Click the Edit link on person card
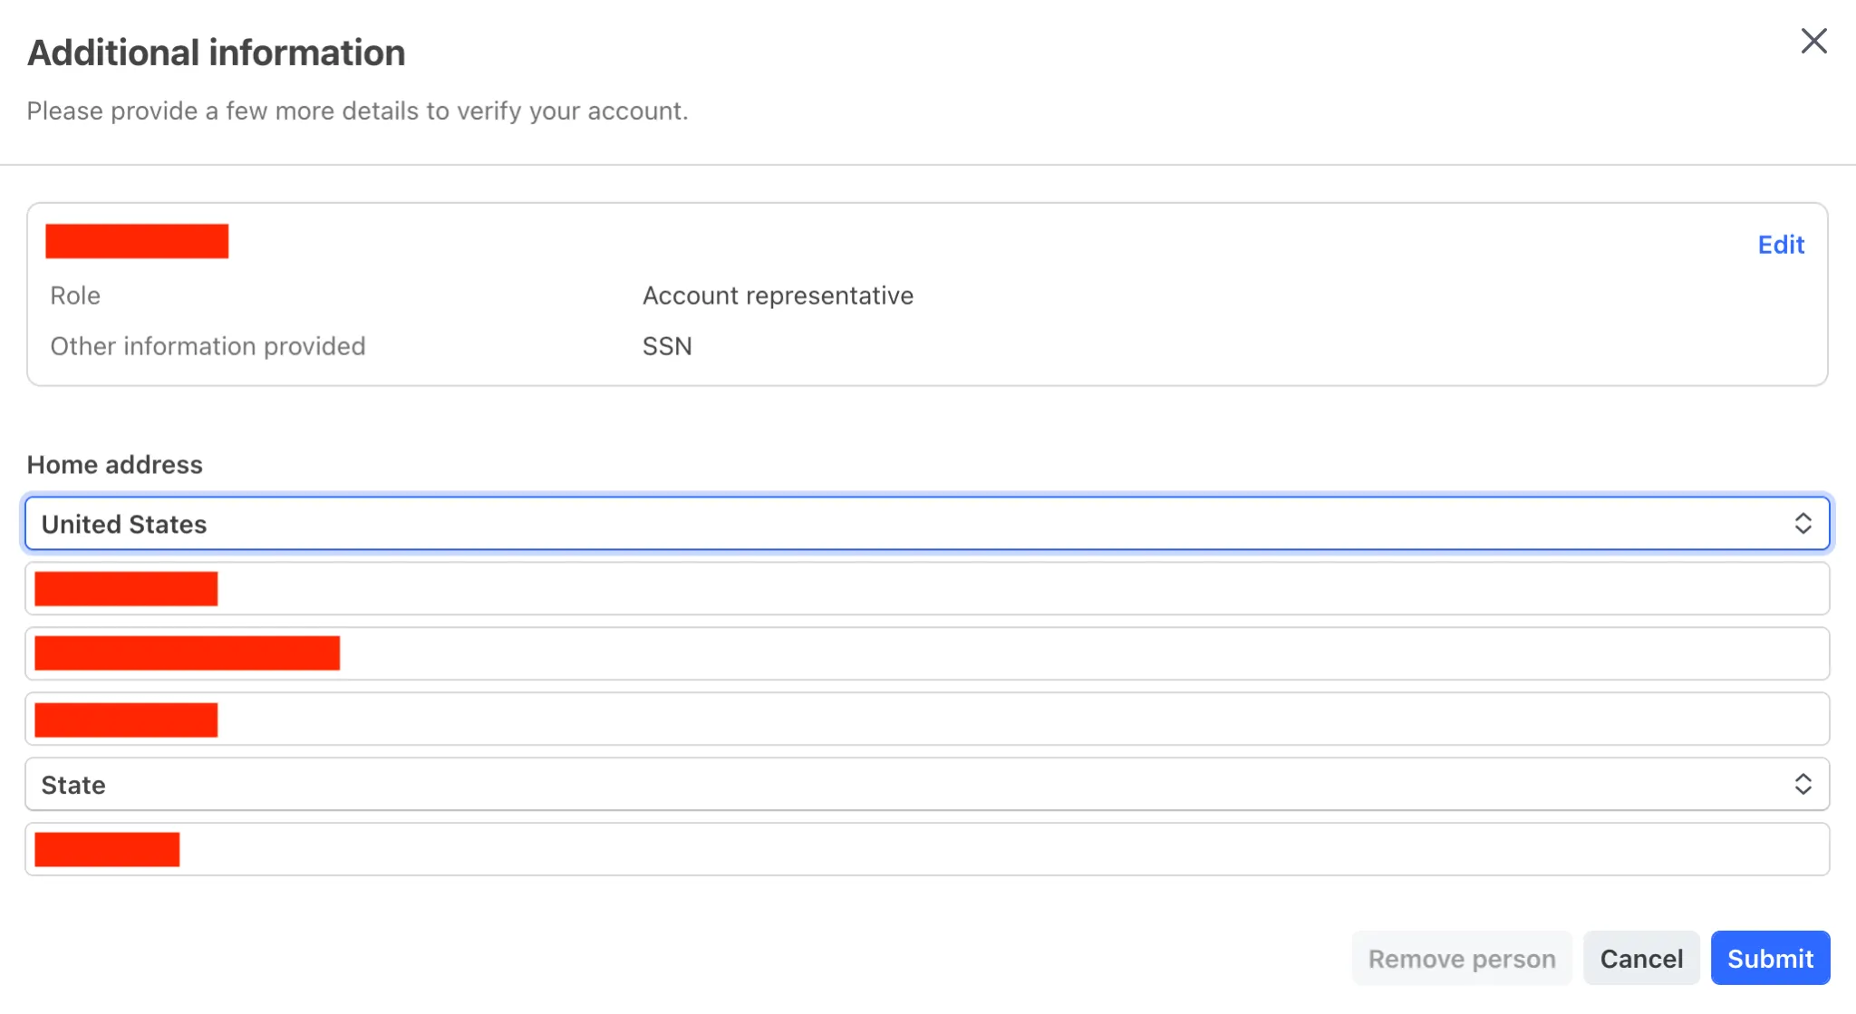This screenshot has width=1856, height=1014. click(1781, 245)
